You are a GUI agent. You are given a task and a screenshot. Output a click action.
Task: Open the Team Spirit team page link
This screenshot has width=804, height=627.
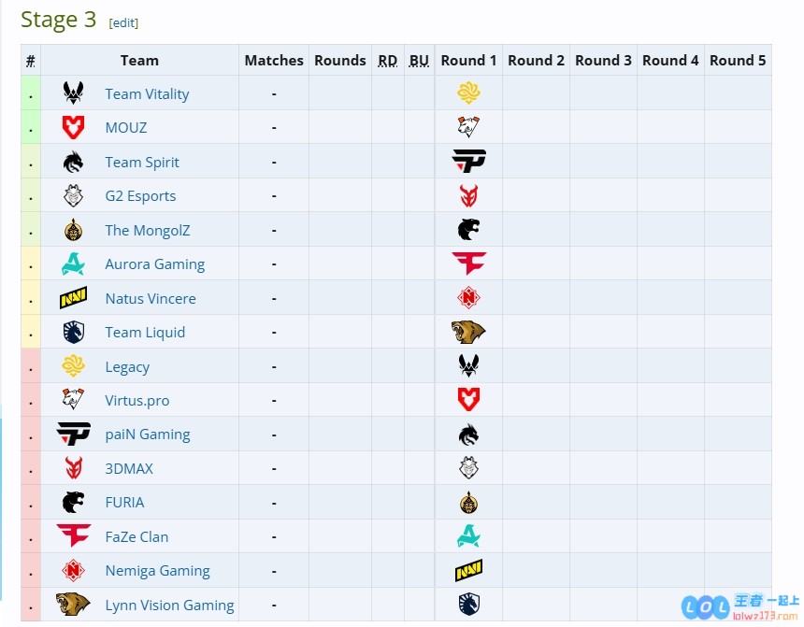click(142, 163)
